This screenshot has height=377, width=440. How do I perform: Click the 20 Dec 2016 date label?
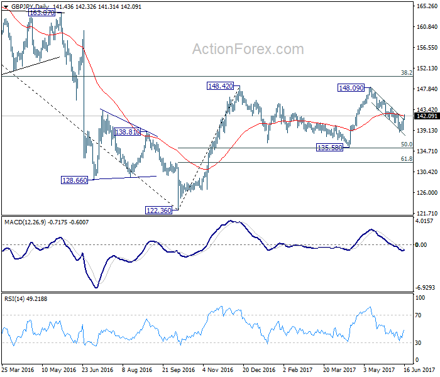259,369
